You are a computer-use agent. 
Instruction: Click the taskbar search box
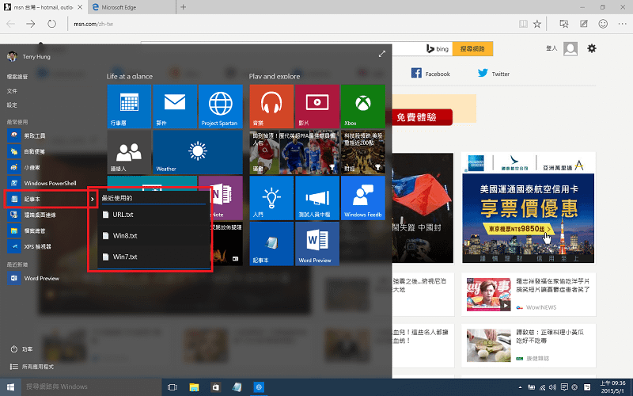(x=91, y=387)
